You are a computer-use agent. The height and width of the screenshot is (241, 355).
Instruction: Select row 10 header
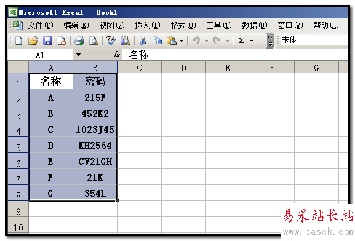point(18,225)
